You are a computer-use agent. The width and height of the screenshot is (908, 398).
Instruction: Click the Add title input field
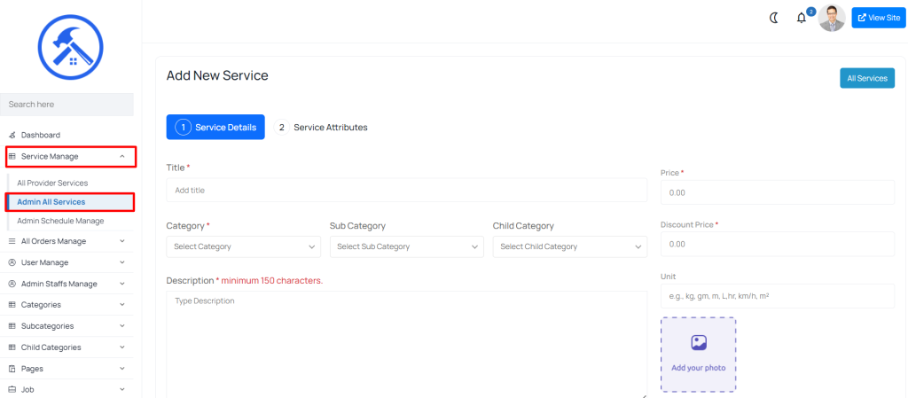click(406, 191)
